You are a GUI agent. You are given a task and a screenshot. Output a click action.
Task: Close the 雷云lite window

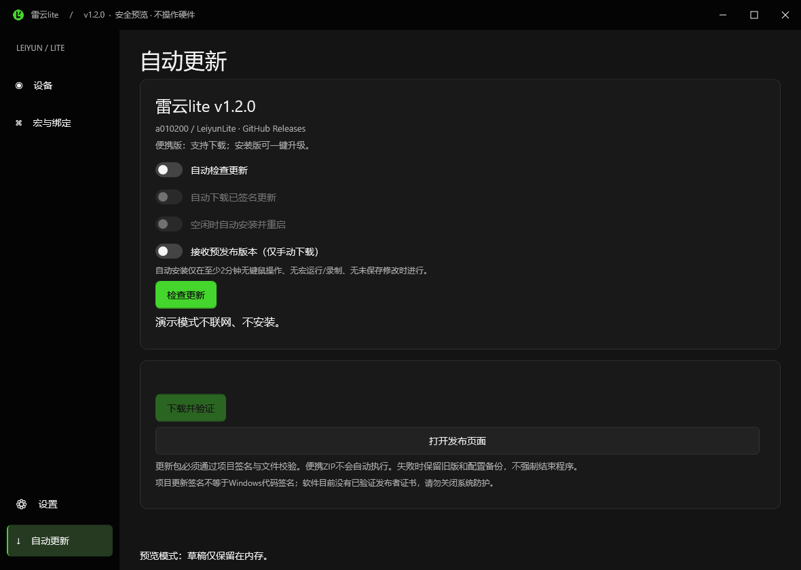pos(785,15)
